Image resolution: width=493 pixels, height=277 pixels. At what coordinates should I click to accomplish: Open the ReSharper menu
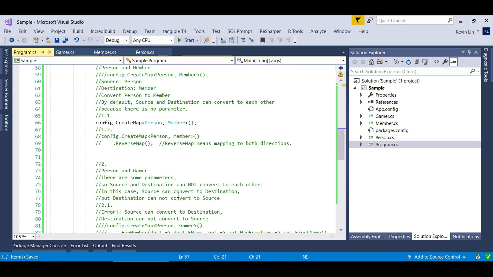[x=270, y=31]
